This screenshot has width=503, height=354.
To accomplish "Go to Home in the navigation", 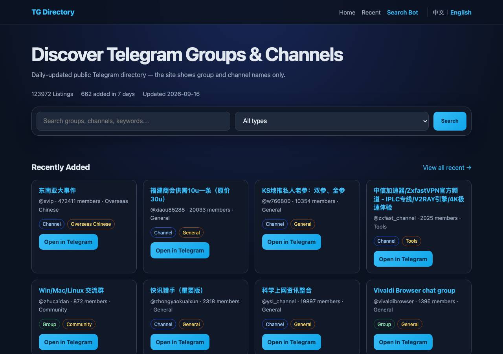I will click(x=347, y=13).
